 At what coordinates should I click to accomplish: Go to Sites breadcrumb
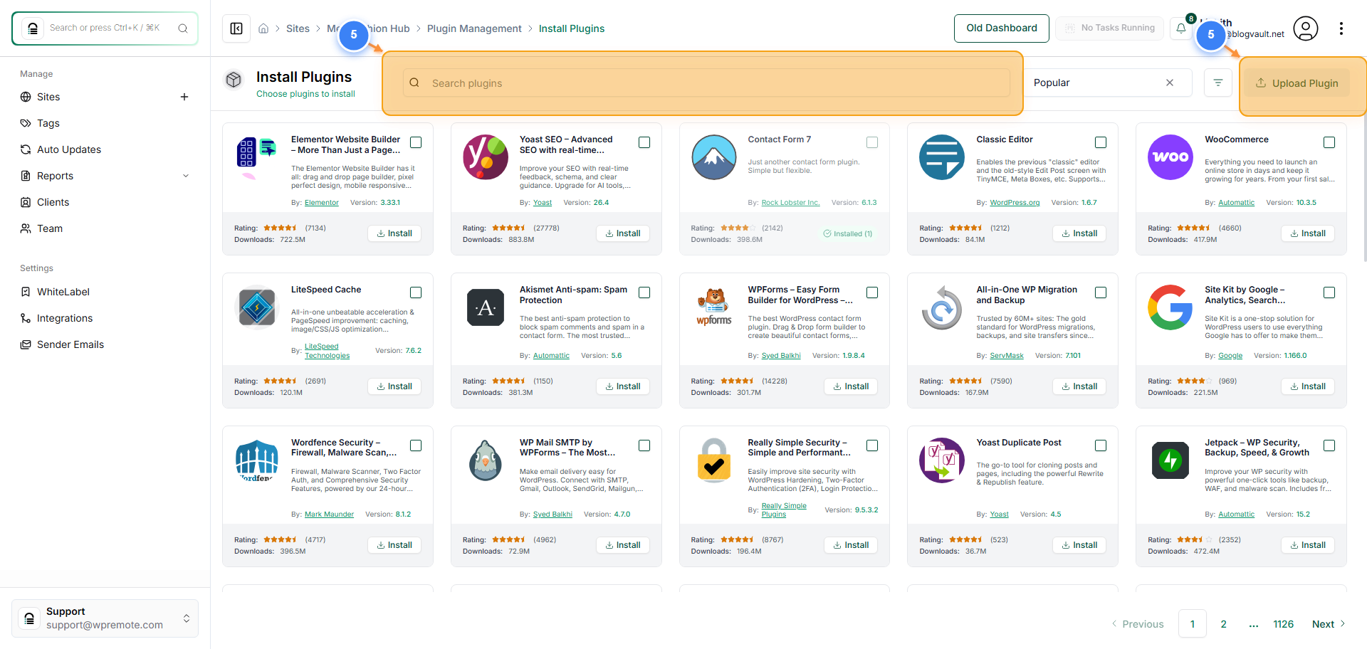point(298,28)
